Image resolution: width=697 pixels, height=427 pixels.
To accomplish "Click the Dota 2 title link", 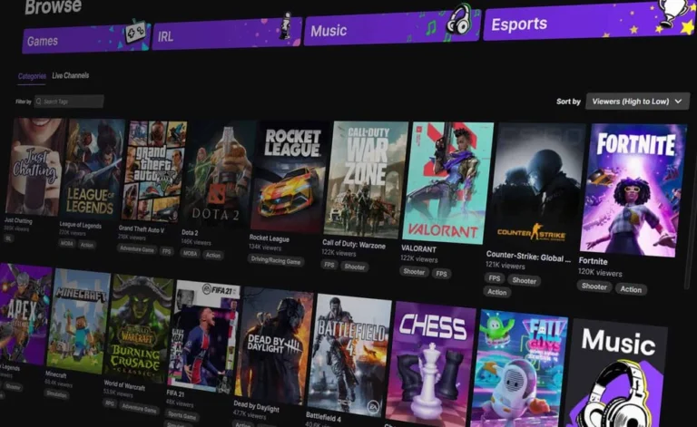I will point(190,232).
